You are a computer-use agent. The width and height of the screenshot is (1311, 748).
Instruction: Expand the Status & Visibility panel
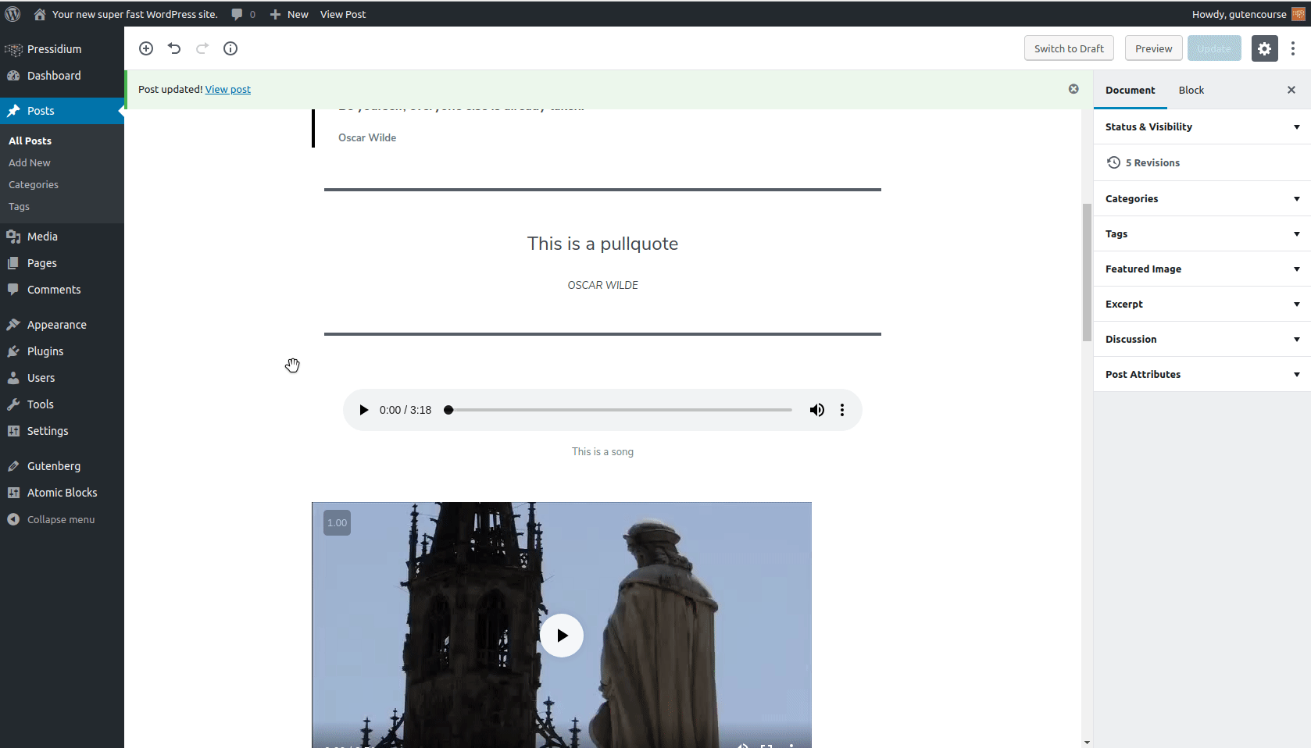pyautogui.click(x=1202, y=126)
